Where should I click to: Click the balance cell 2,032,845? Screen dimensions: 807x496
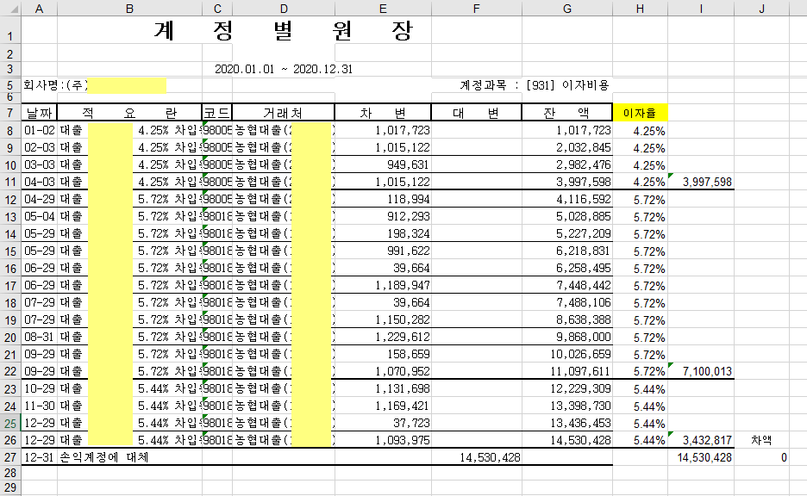tap(567, 147)
